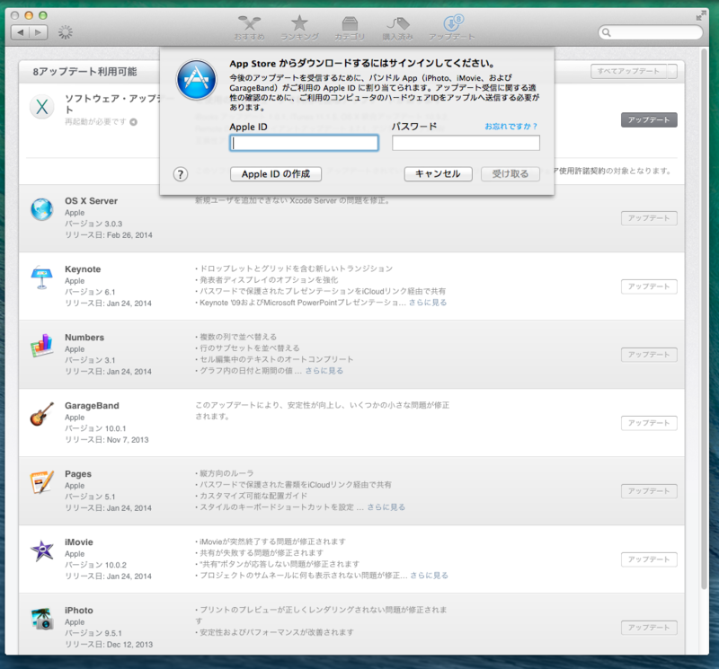Click the GarageBand title text
719x669 pixels.
click(x=92, y=406)
